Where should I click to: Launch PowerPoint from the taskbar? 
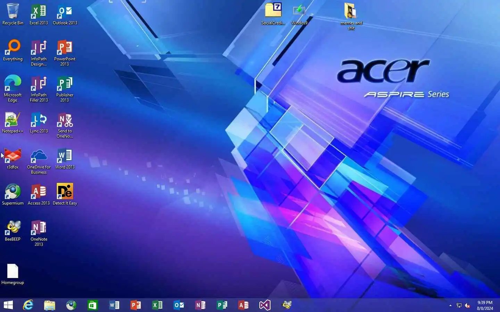click(x=136, y=305)
